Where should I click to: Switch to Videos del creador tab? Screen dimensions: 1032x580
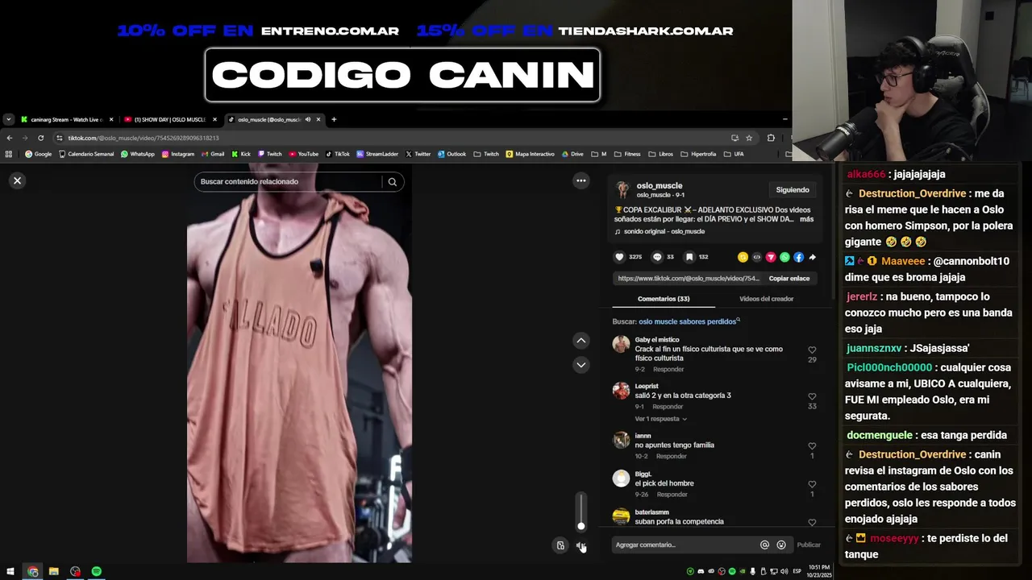[x=766, y=299]
